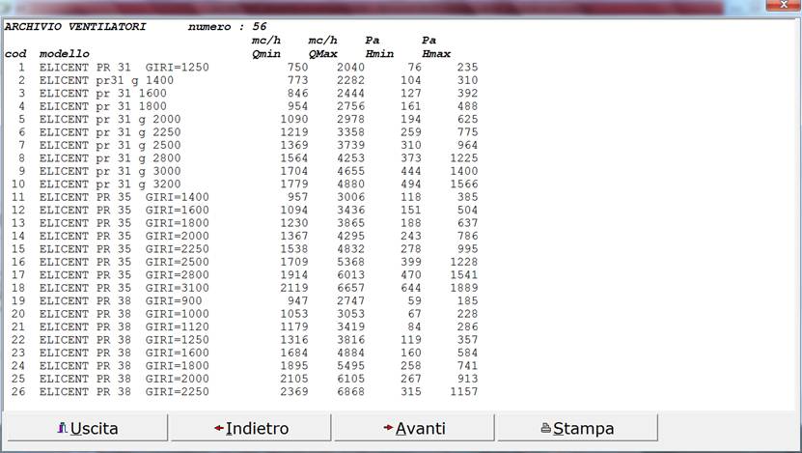Click the modello column header
This screenshot has width=802, height=453.
[65, 54]
